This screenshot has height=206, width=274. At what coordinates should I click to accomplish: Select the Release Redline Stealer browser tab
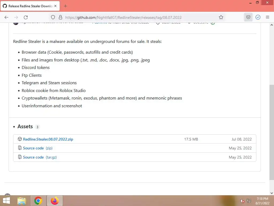(31, 6)
